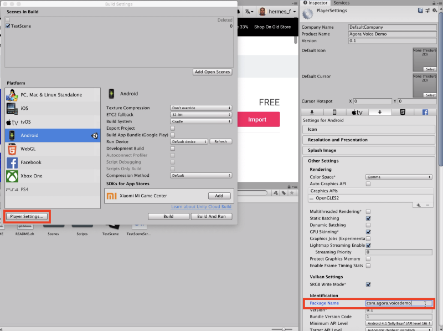Select the WebGL HTML5 icon
443x331 pixels.
12,149
